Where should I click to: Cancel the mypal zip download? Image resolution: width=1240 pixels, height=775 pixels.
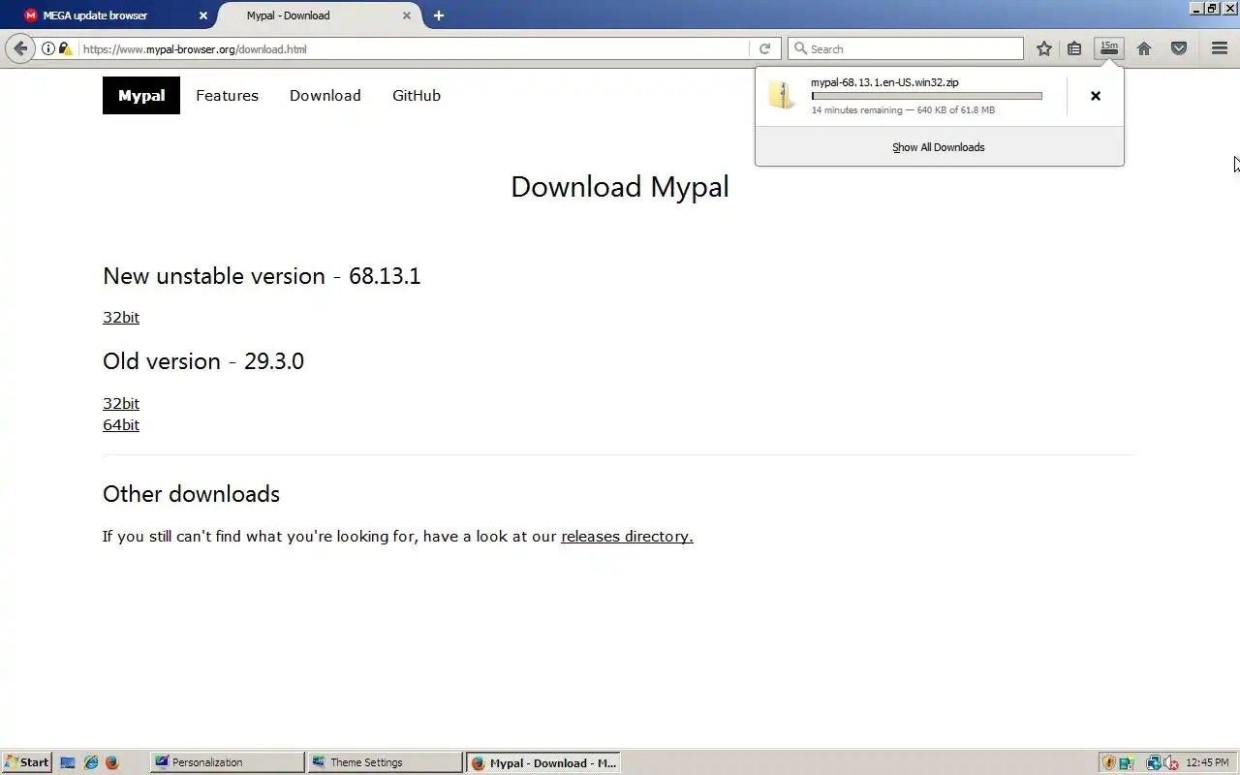pyautogui.click(x=1096, y=96)
